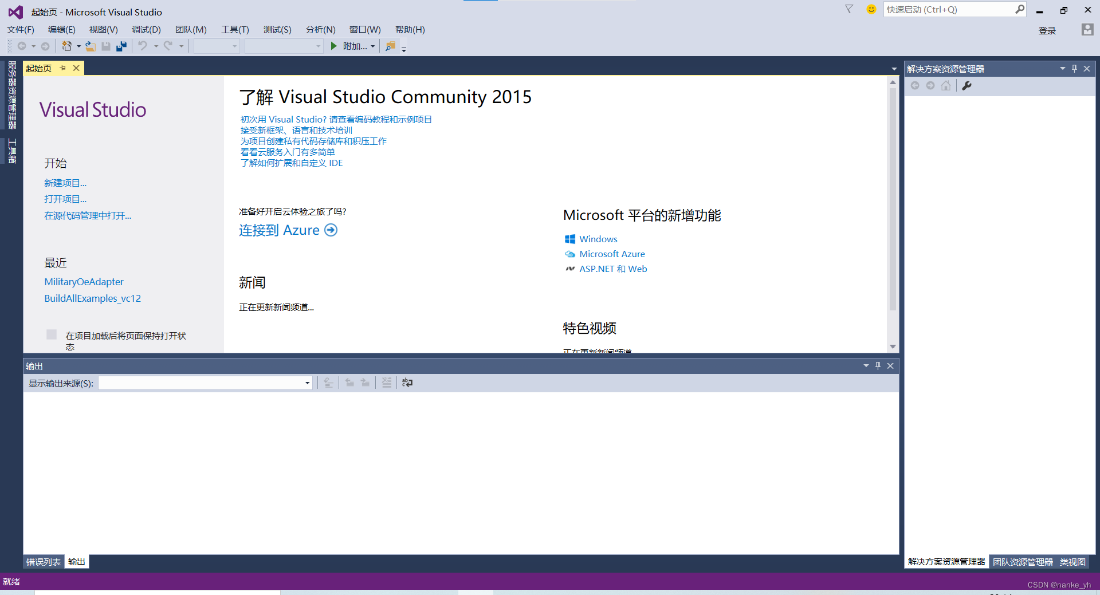
Task: Click the Undo toolbar arrow
Action: point(143,46)
